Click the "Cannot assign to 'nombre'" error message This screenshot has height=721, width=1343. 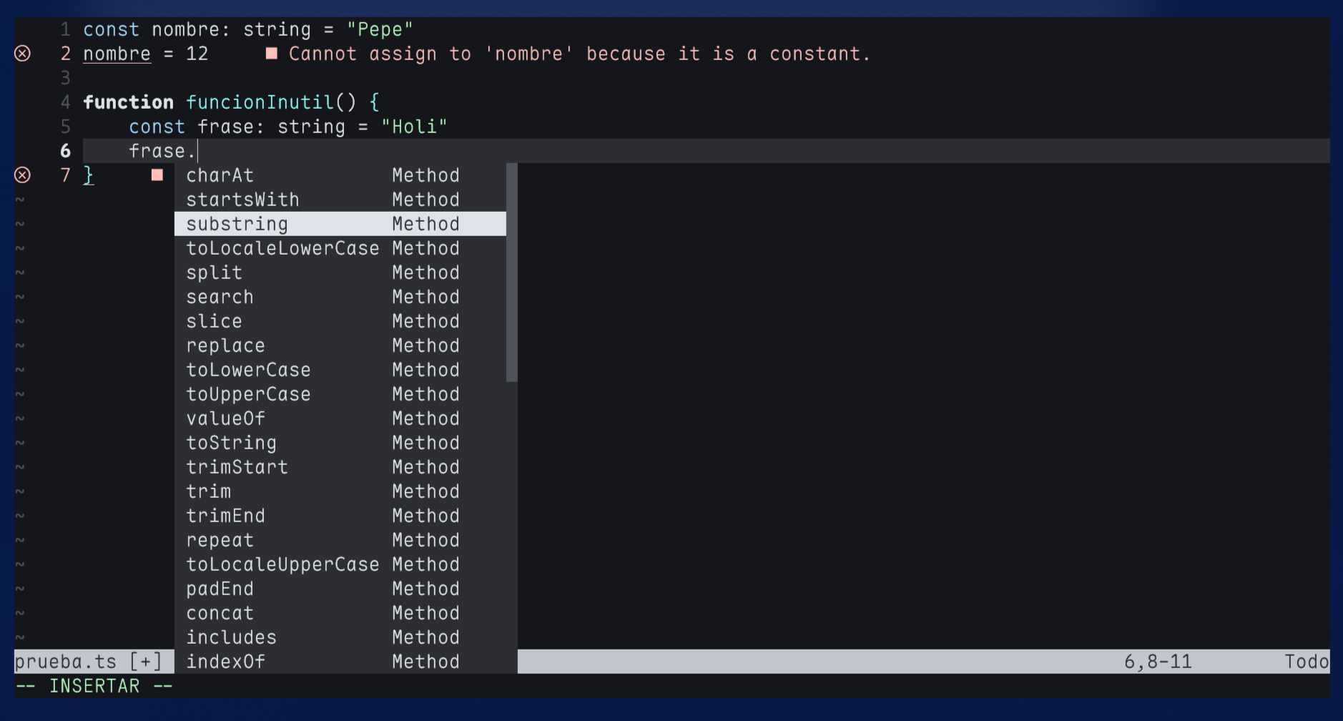(x=578, y=53)
